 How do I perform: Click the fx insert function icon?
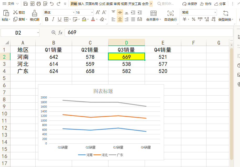tap(60, 32)
